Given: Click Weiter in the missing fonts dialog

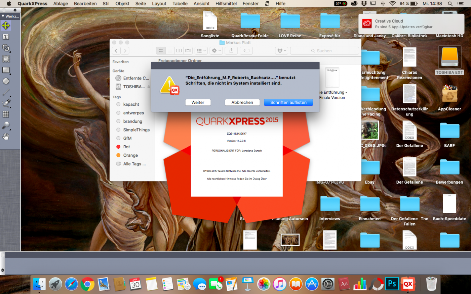Looking at the screenshot, I should 198,102.
